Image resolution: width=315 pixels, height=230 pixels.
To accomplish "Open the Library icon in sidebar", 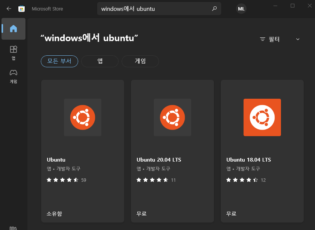I will click(13, 228).
